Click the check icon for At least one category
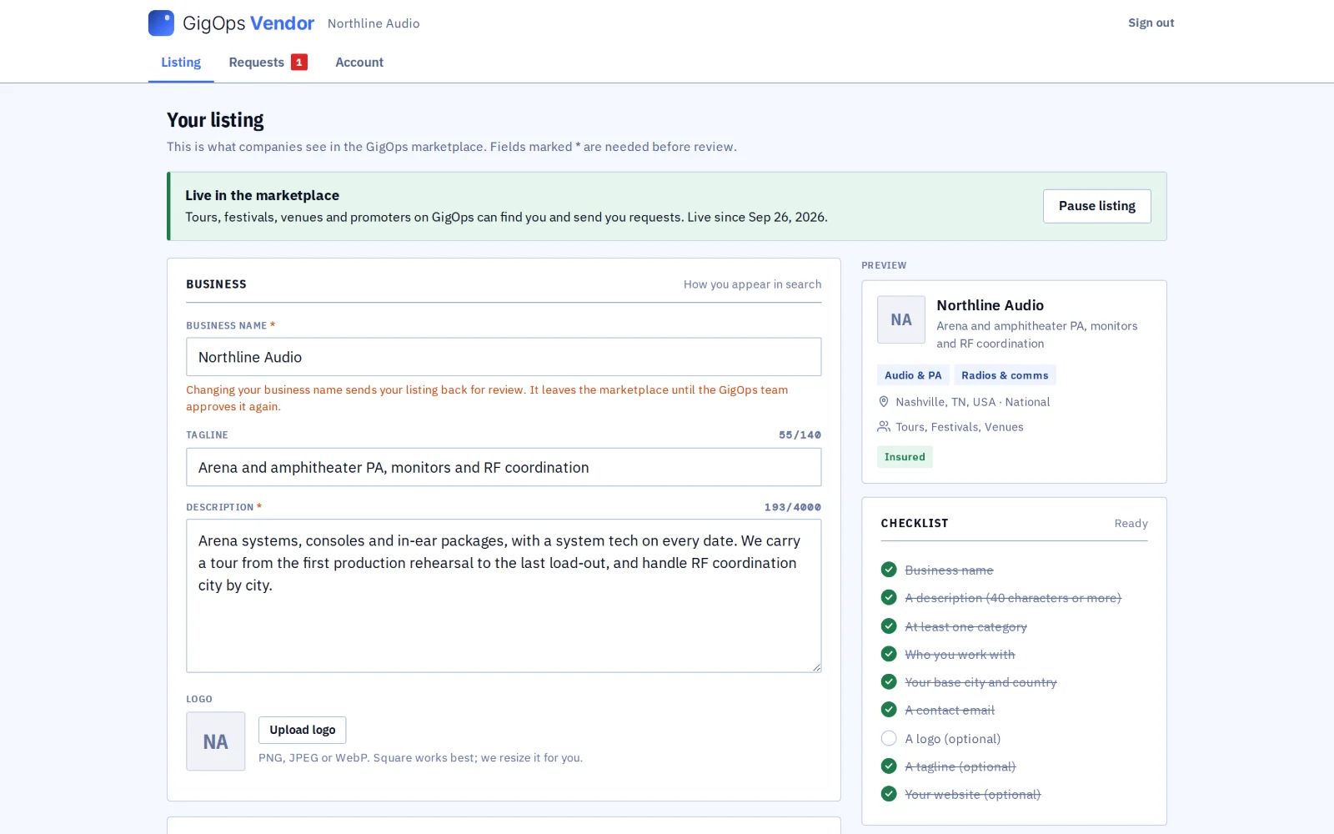Image resolution: width=1334 pixels, height=834 pixels. (x=889, y=626)
